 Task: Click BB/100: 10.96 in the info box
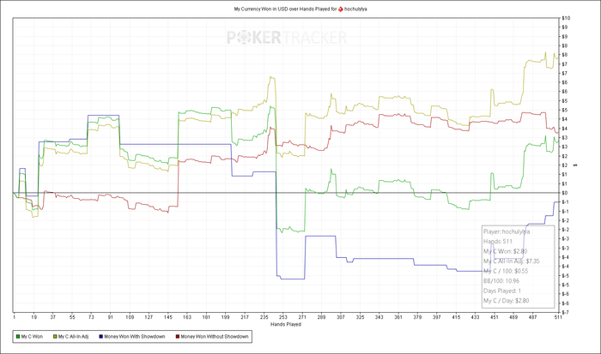click(x=501, y=281)
